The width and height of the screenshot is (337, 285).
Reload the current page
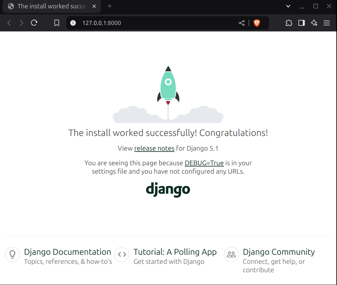[34, 23]
